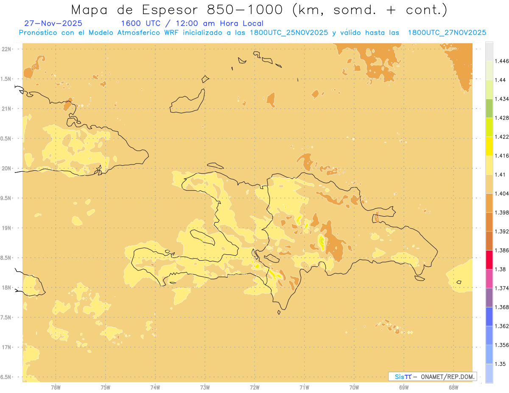Viewport: 509px width, 393px height.
Task: Click the '22N' latitude axis label
Action: click(x=6, y=49)
